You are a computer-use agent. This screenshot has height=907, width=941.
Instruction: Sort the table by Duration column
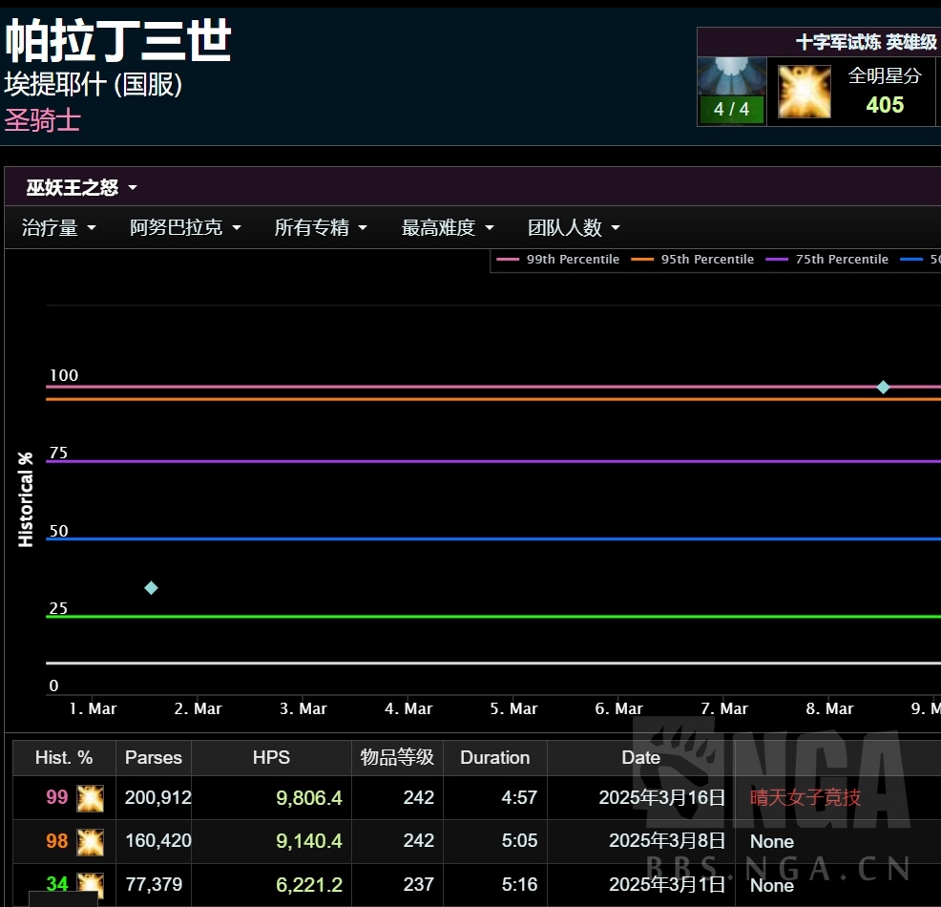click(x=494, y=758)
